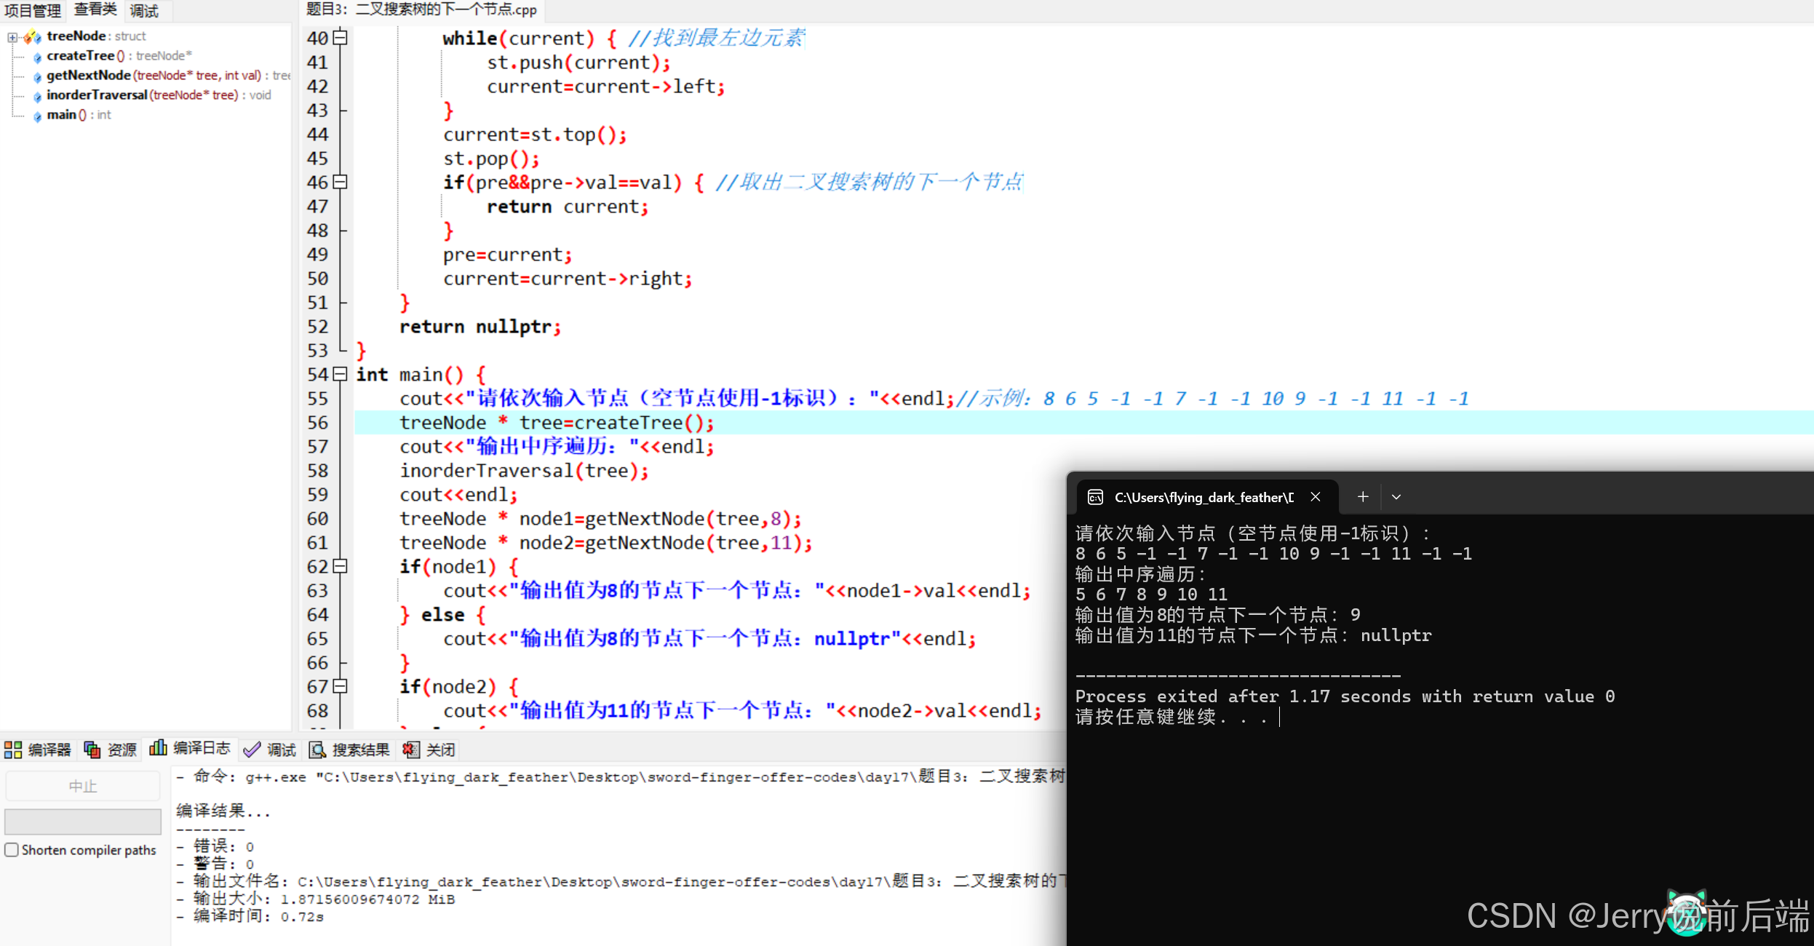Select getNextNode function in class tree
1814x946 pixels.
[x=89, y=75]
